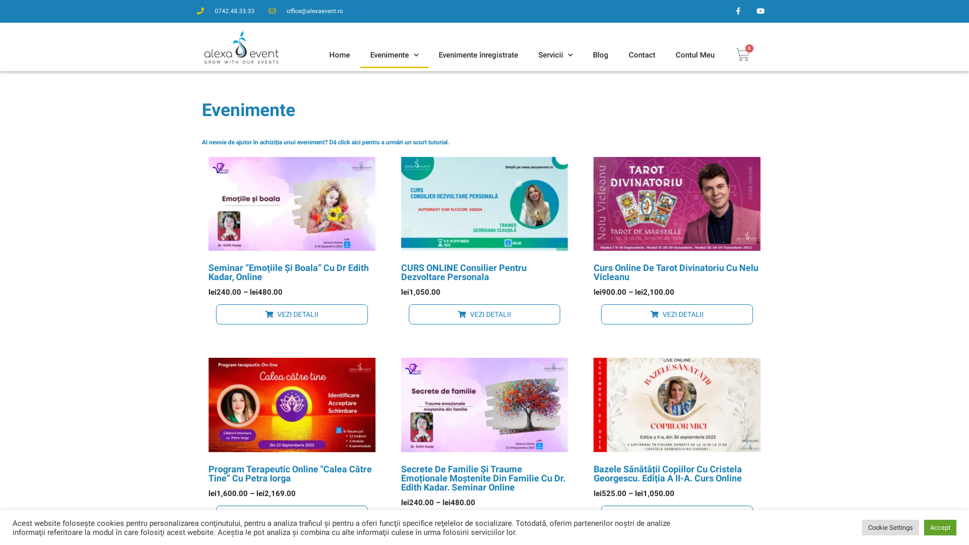Screen dimensions: 969x545
Task: Click the phone icon in the top bar
Action: pos(200,11)
